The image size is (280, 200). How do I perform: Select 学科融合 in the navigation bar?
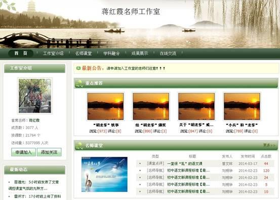pyautogui.click(x=111, y=54)
